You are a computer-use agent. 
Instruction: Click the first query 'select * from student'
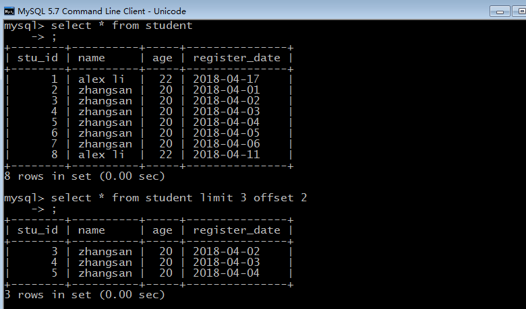pos(122,26)
